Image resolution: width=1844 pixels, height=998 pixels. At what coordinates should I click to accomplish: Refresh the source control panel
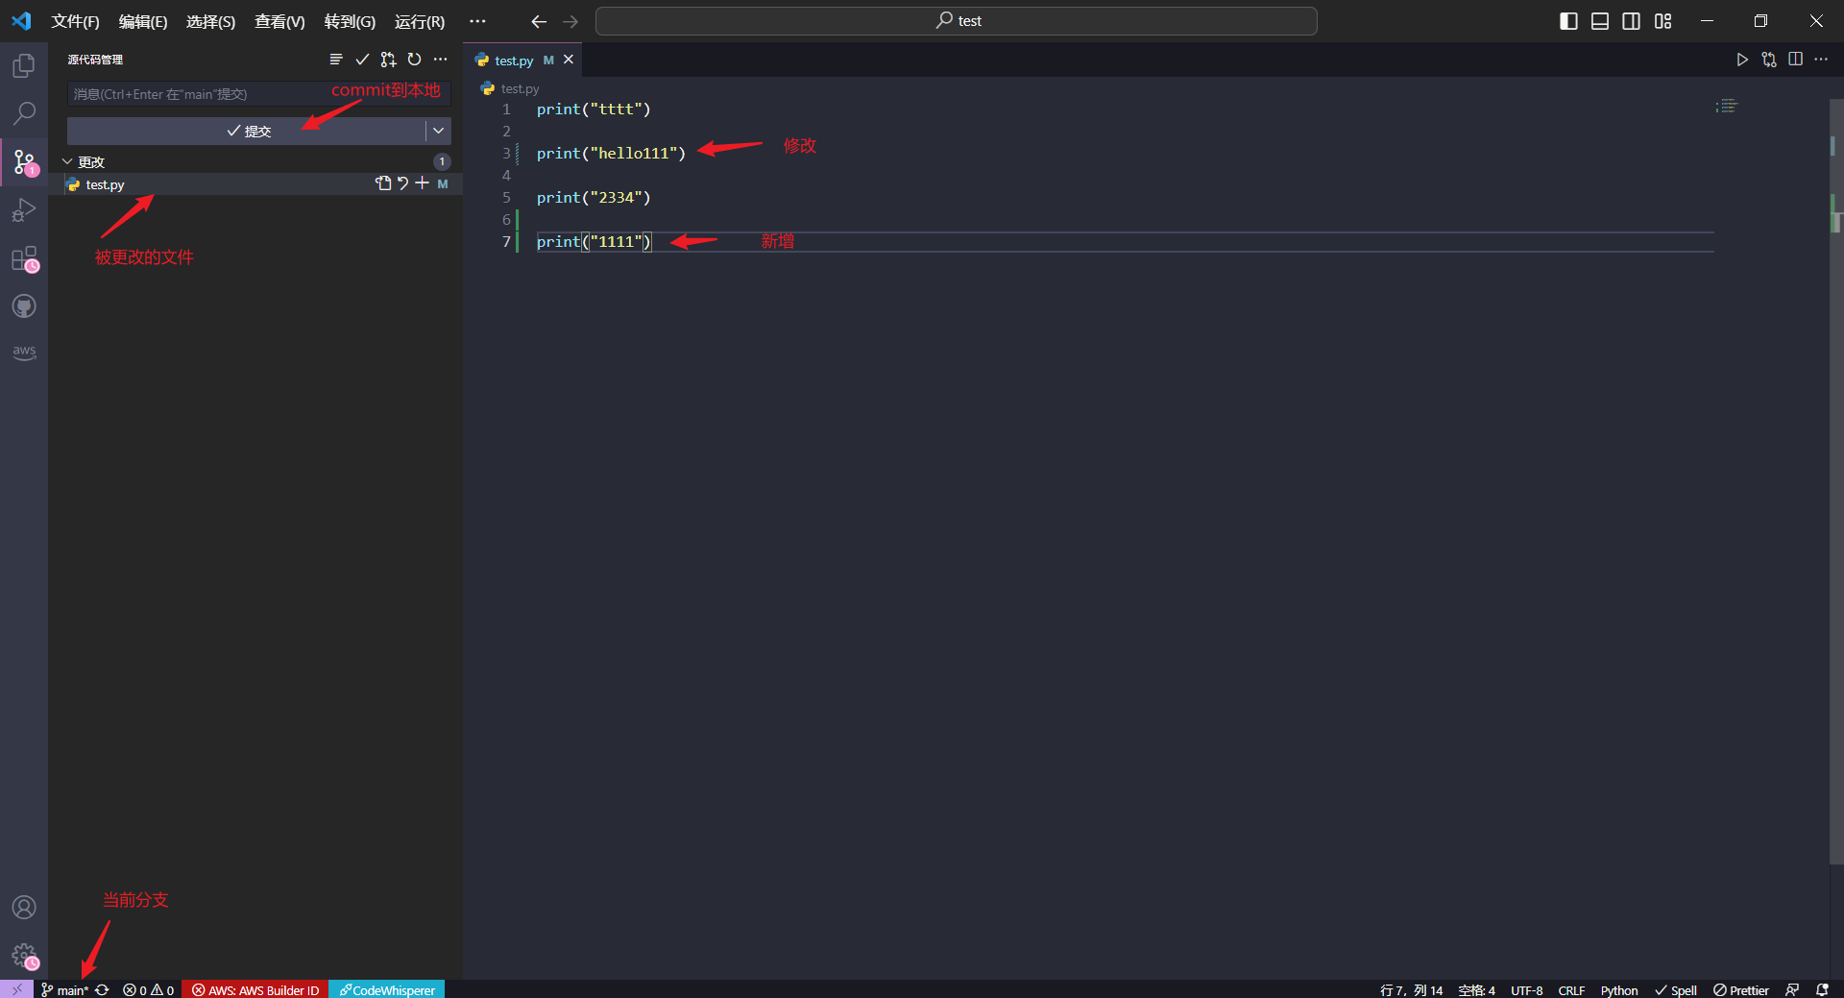tap(414, 60)
